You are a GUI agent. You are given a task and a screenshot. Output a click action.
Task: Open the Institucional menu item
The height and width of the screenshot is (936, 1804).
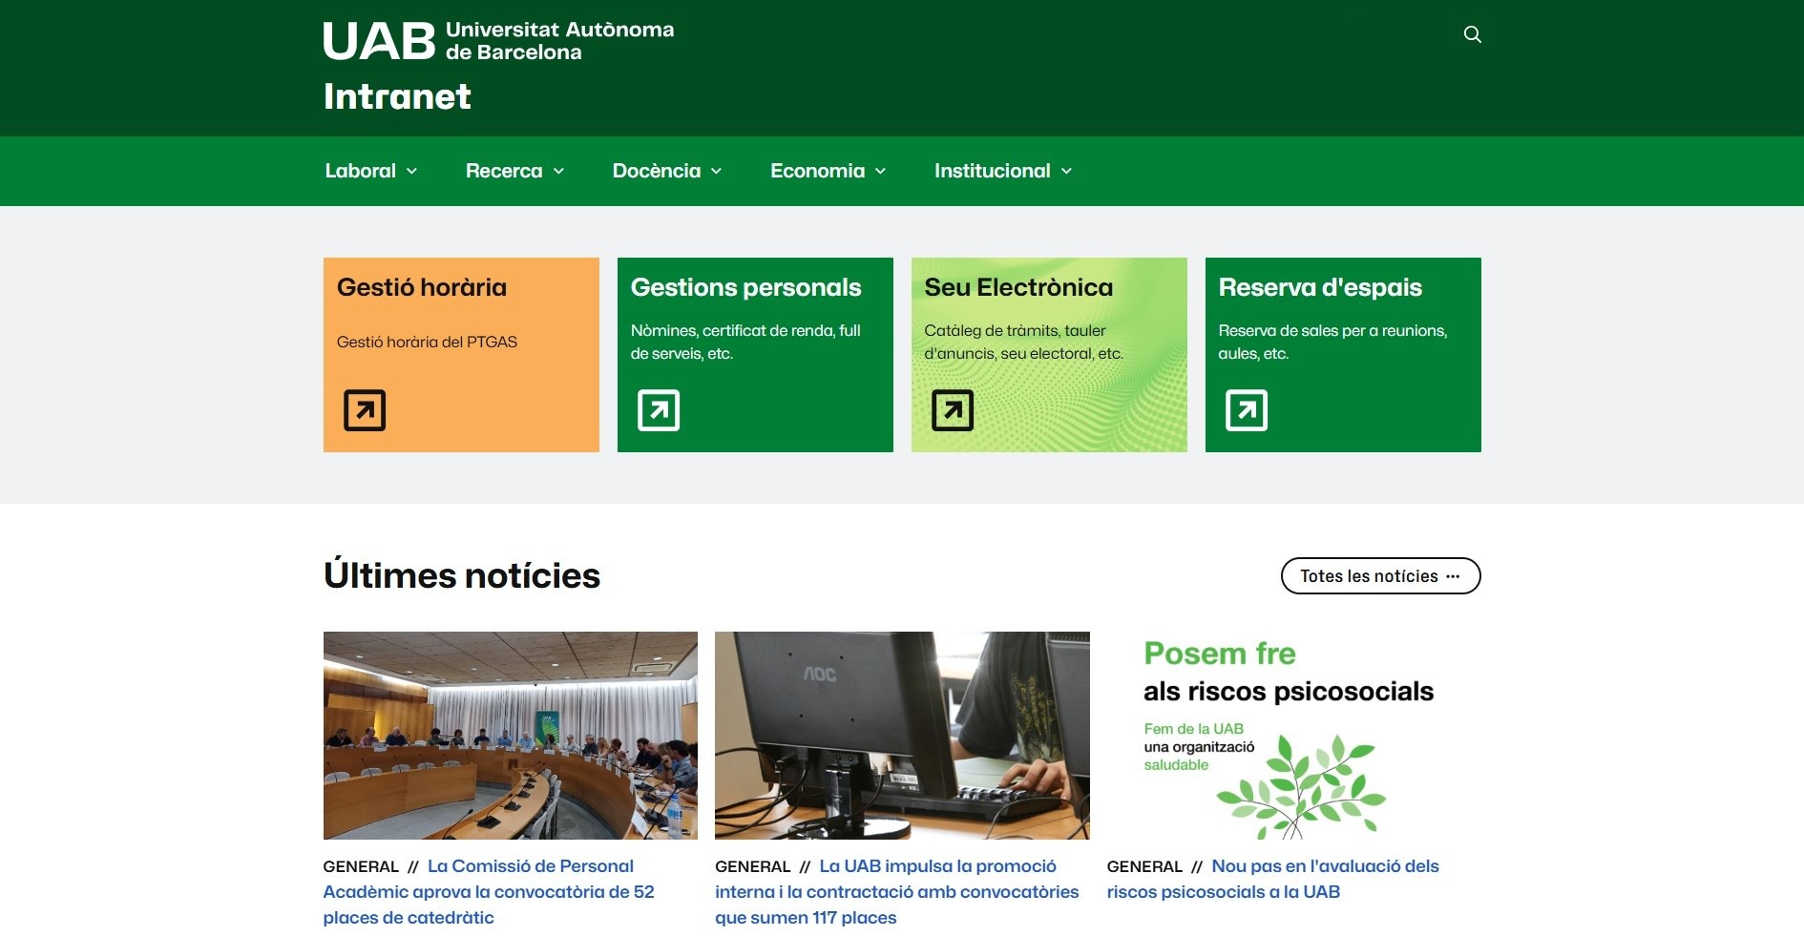tap(992, 171)
